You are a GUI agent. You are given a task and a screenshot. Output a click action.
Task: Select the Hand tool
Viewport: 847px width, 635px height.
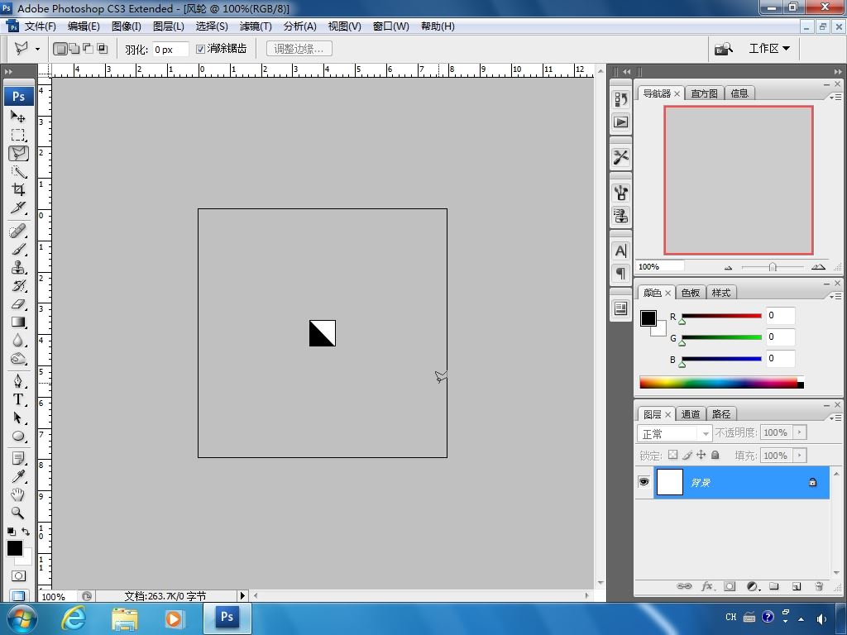pos(17,494)
